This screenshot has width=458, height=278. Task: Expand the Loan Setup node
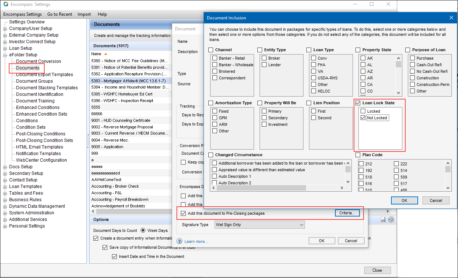coord(5,48)
